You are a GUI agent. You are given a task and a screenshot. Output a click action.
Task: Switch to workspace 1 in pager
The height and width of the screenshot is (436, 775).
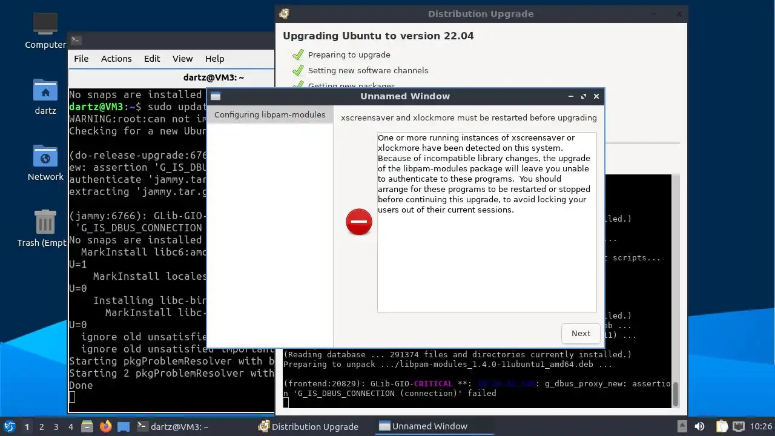point(27,427)
